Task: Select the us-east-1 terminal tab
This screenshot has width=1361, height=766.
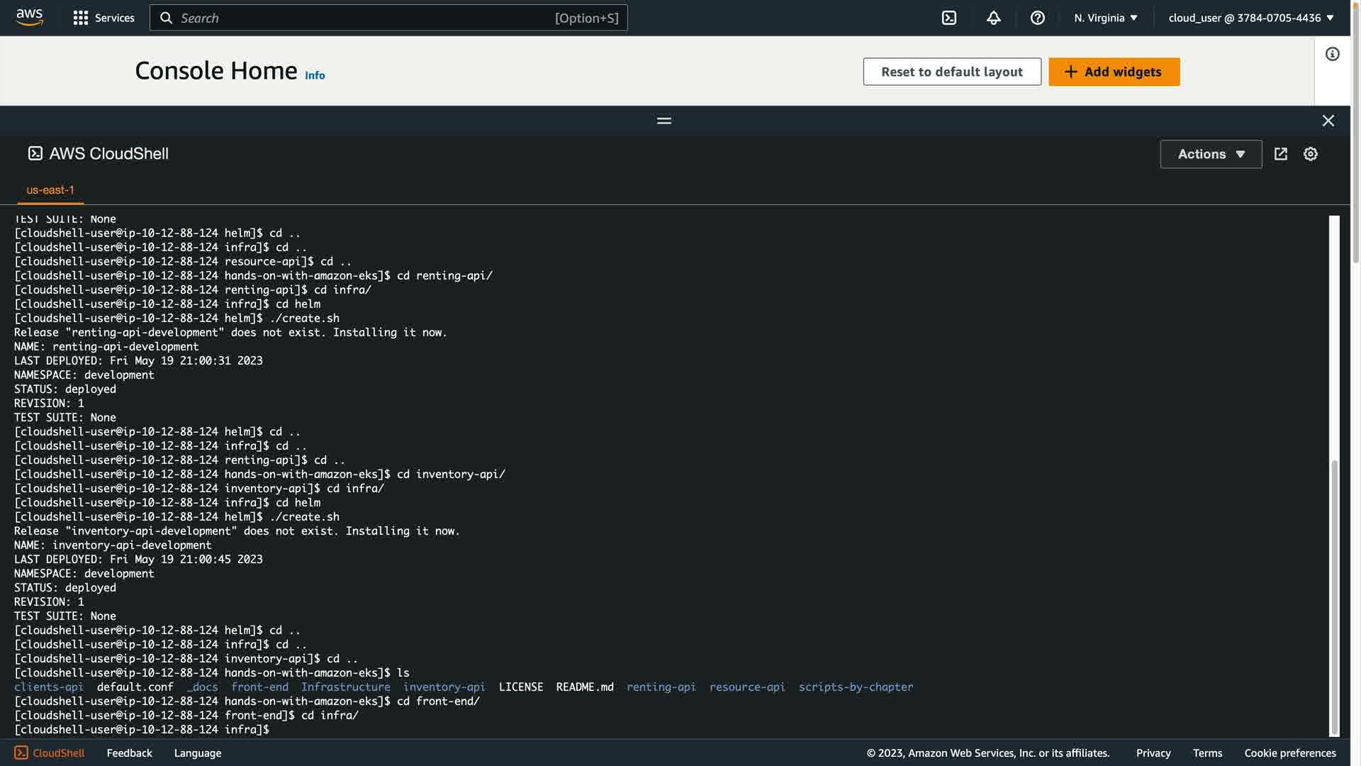Action: point(50,190)
